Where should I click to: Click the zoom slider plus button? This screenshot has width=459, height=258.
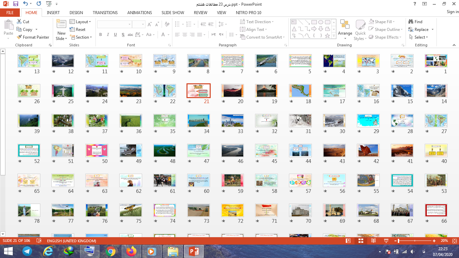[434, 241]
